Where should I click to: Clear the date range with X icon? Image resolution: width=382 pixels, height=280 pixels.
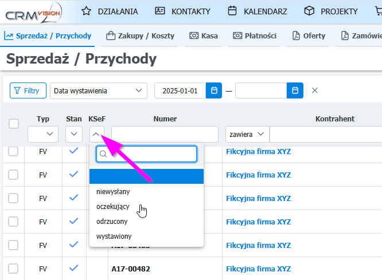(314, 90)
